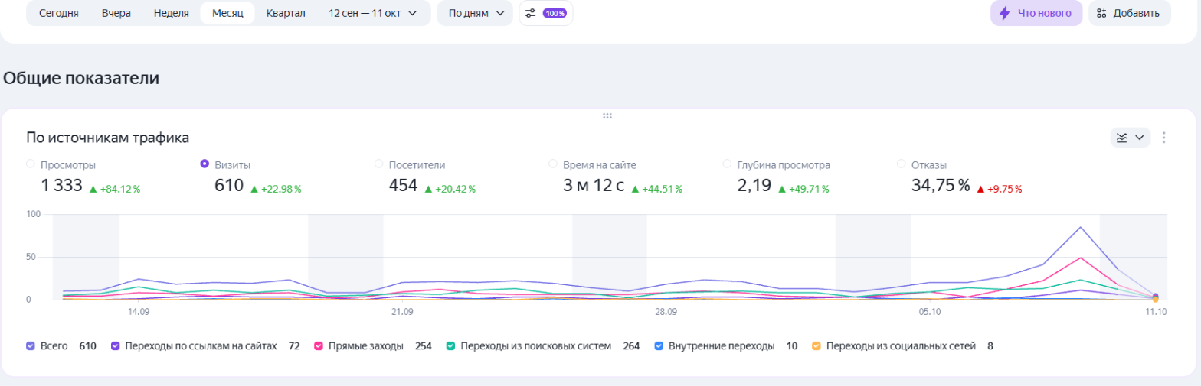Select the Просмотры metric radio
1201x386 pixels.
pos(31,164)
